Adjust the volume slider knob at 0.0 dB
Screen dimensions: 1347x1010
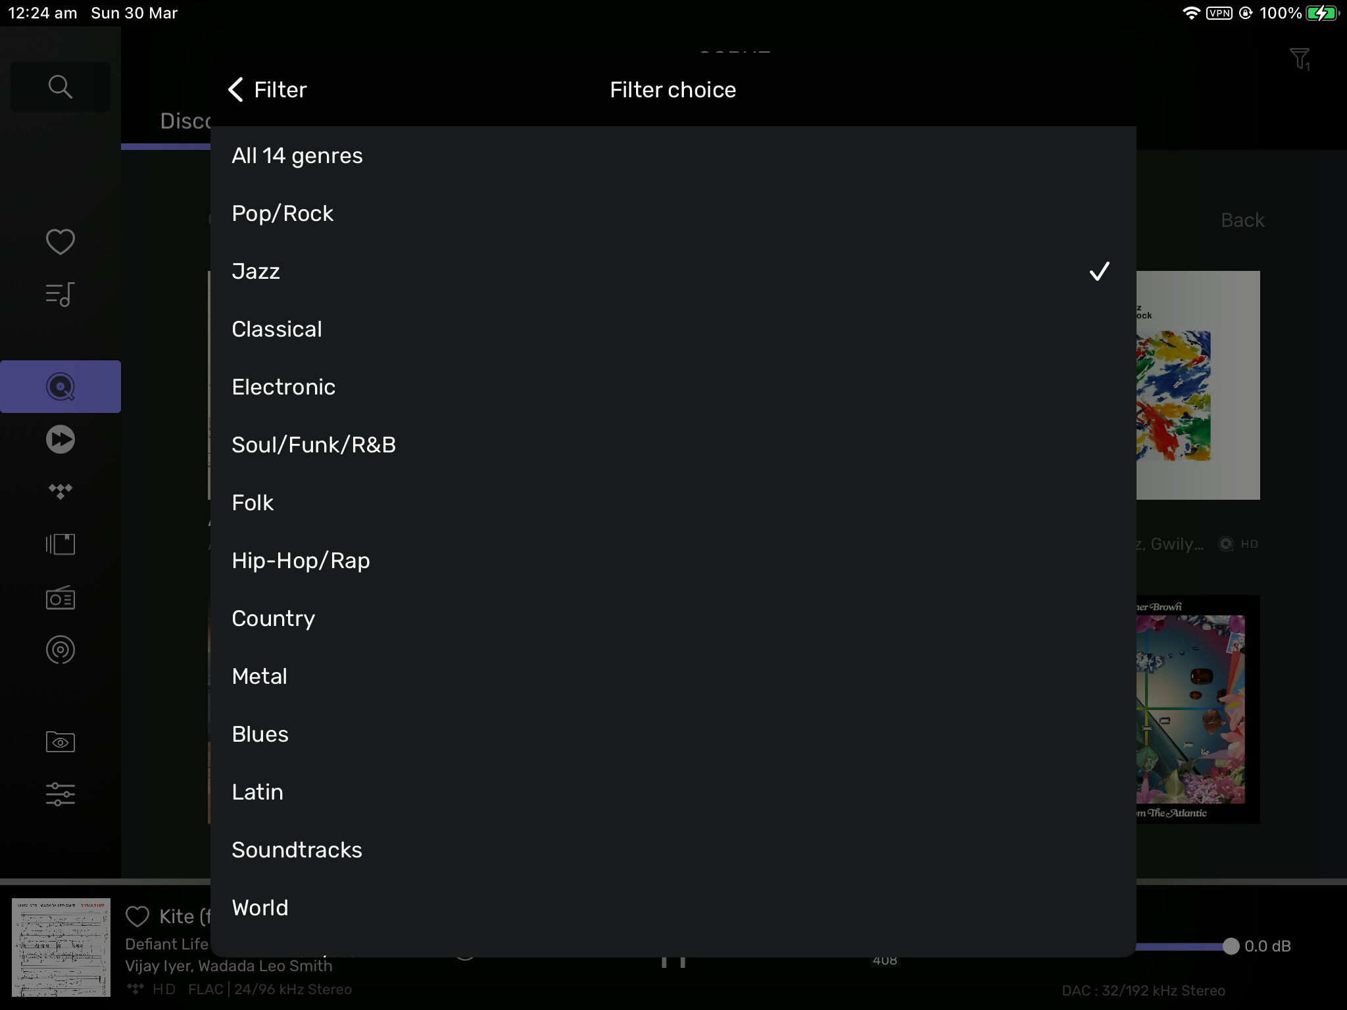(1231, 946)
